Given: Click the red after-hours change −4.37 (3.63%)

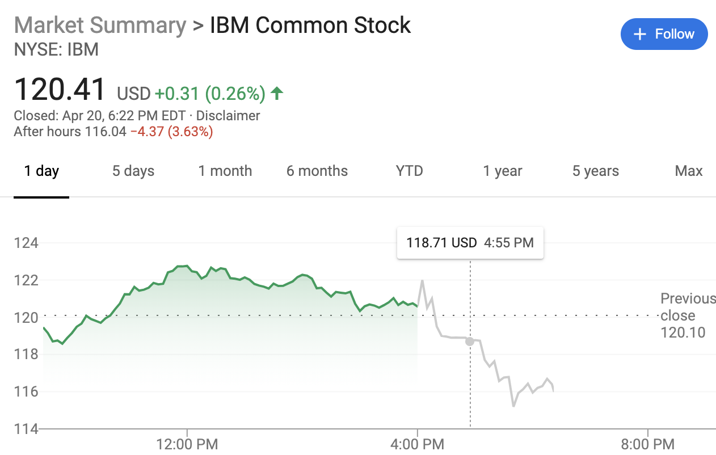Looking at the screenshot, I should coord(171,132).
